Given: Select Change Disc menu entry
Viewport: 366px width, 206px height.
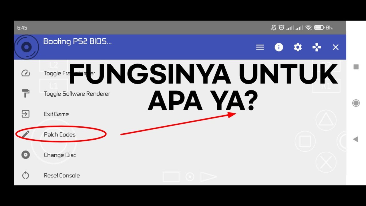Looking at the screenshot, I should tap(60, 155).
